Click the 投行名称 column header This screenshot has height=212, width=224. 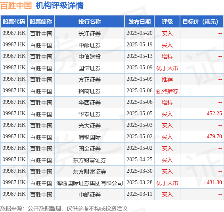(90, 22)
